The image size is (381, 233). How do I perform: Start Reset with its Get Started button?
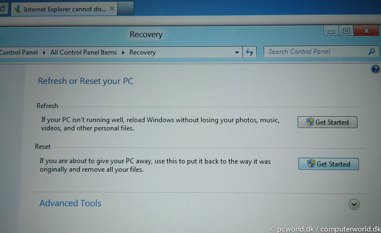pyautogui.click(x=328, y=164)
